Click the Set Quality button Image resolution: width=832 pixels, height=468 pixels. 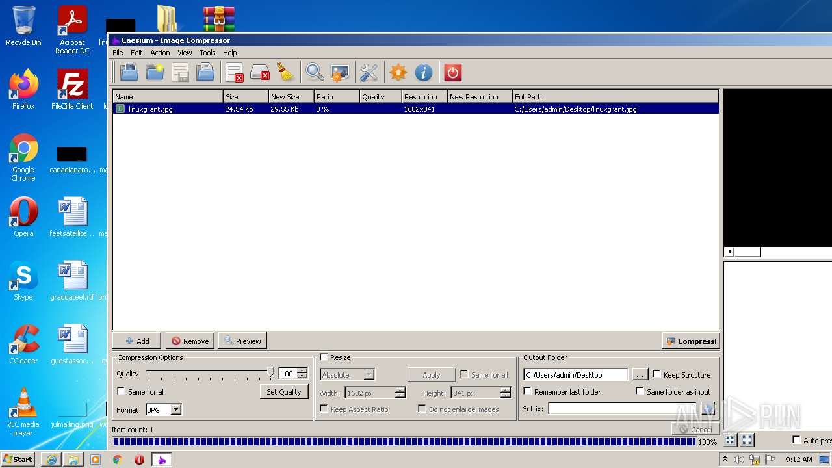pos(283,391)
